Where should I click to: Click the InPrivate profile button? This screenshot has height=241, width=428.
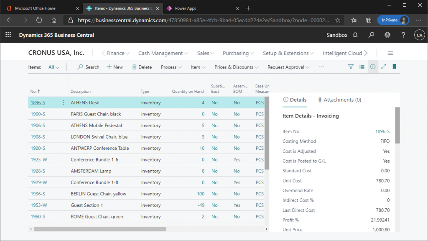pos(393,20)
